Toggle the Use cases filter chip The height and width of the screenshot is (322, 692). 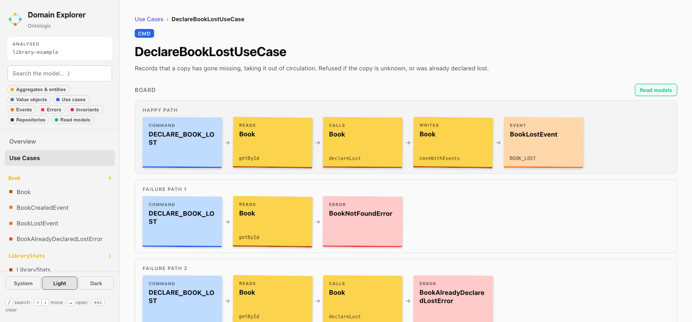click(x=71, y=99)
